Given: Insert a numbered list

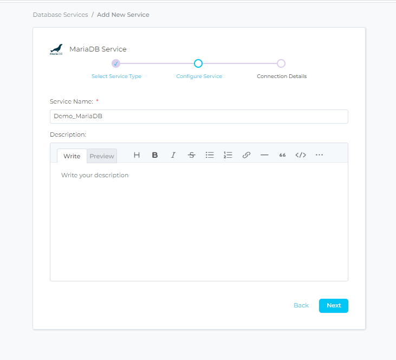Looking at the screenshot, I should click(228, 155).
